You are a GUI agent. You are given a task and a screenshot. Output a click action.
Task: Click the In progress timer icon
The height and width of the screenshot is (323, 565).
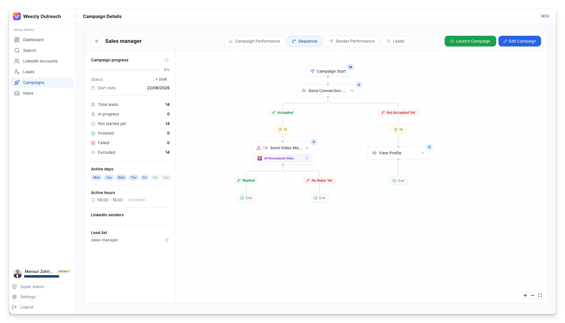pos(93,114)
